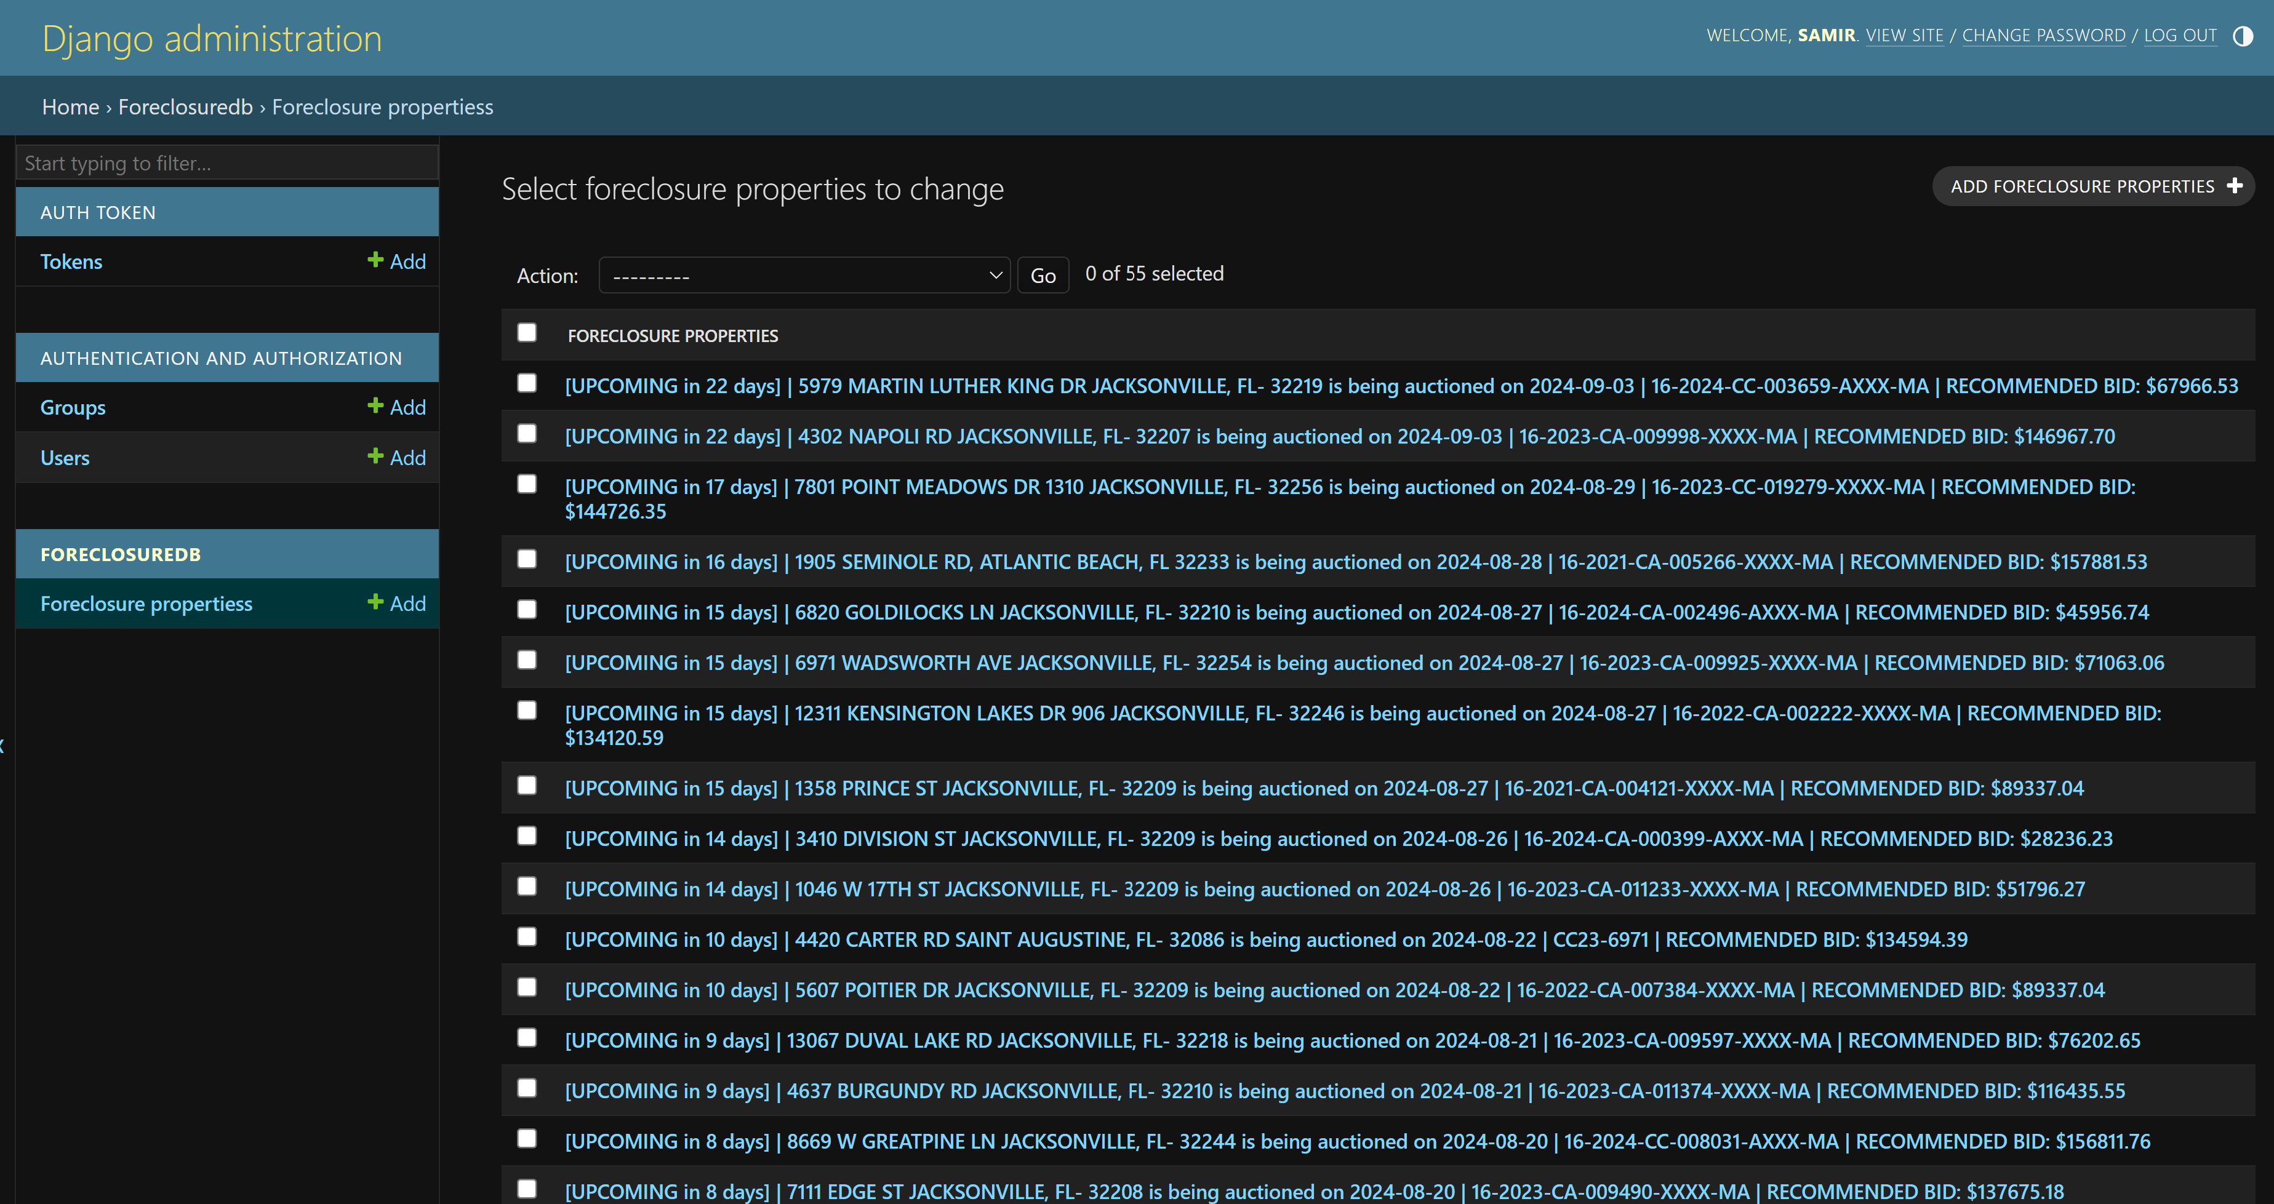Open Authentication and Authorization section heading
2274x1204 pixels.
click(221, 359)
